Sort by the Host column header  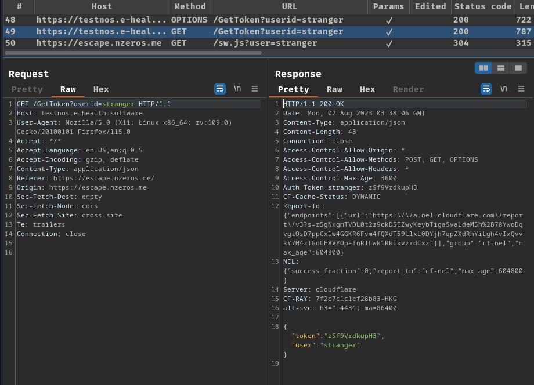tap(102, 6)
